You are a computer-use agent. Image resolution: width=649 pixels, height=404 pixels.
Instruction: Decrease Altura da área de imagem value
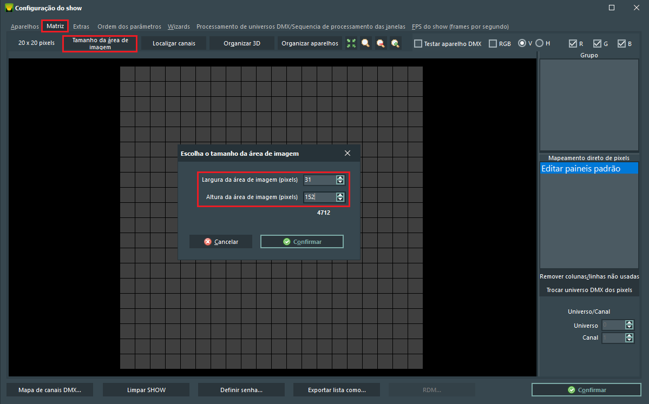point(340,200)
